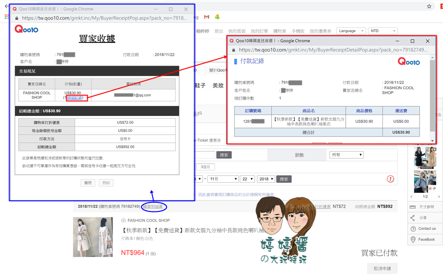Click the padlock icon in buyer receipt address bar
Viewport: 443px width, 274px height.
(x=17, y=18)
